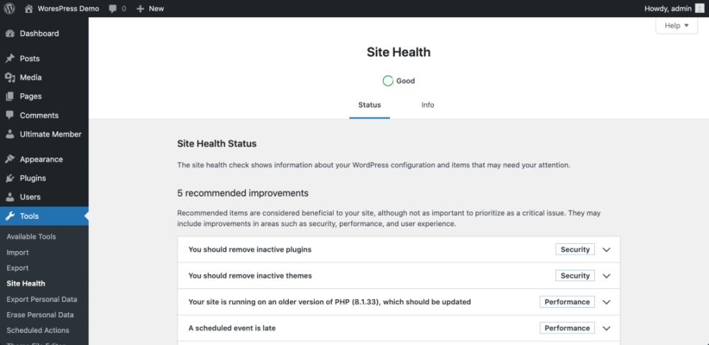The width and height of the screenshot is (709, 345).
Task: Open the Help dropdown panel
Action: 677,26
